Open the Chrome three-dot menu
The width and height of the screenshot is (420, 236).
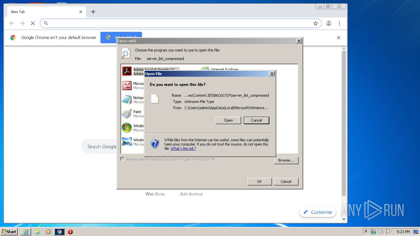point(339,23)
